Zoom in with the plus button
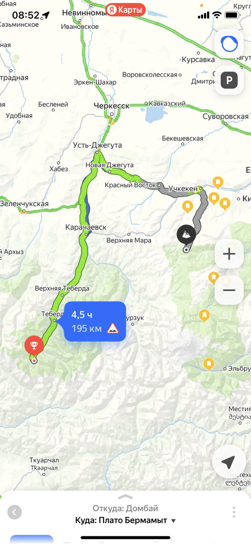 click(229, 254)
